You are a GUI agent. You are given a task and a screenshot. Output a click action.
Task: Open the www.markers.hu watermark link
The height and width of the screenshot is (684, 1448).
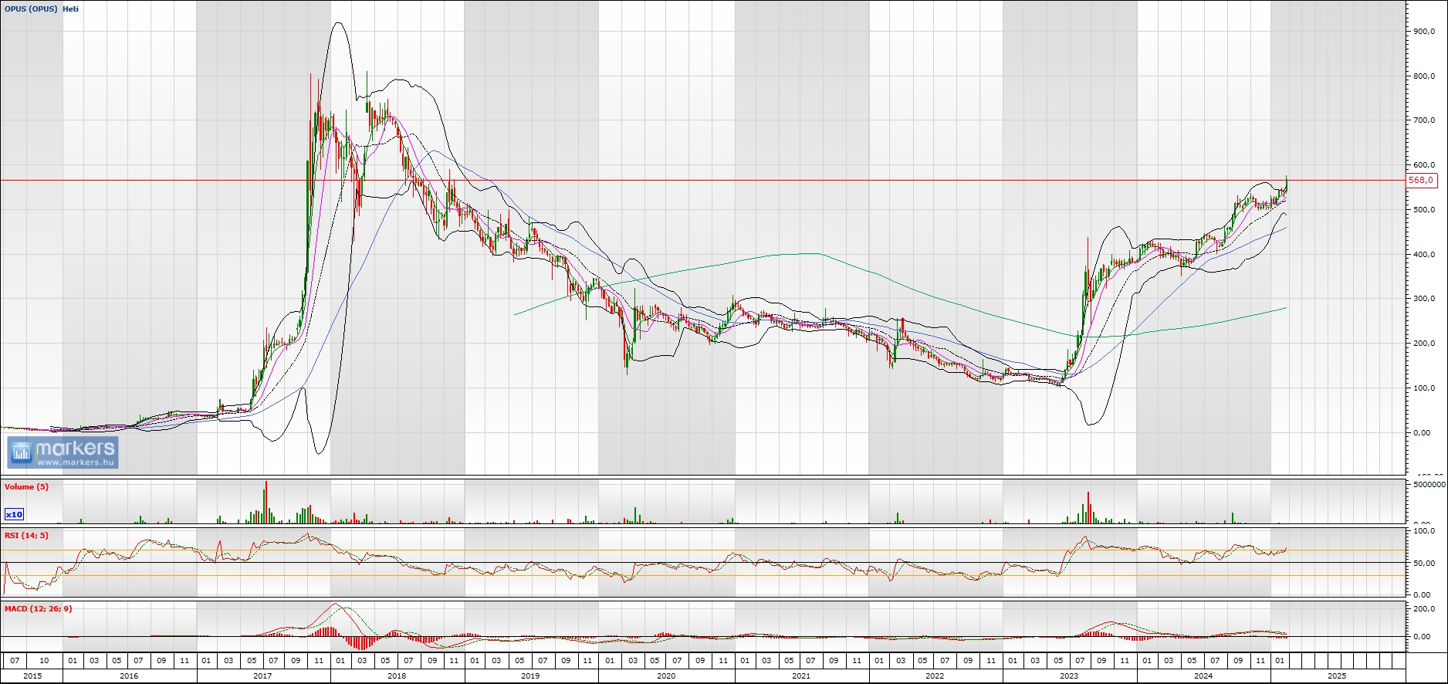[x=76, y=462]
